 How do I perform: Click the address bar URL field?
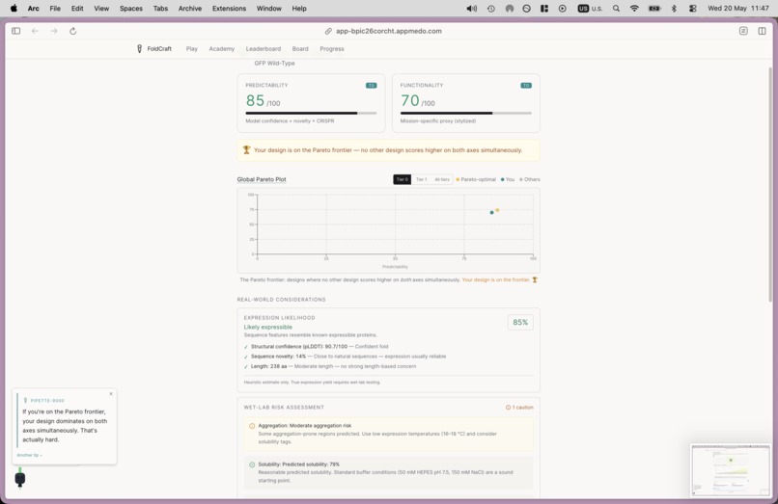pos(388,31)
